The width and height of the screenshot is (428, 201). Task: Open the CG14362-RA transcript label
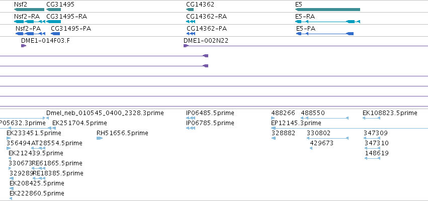[x=206, y=17]
